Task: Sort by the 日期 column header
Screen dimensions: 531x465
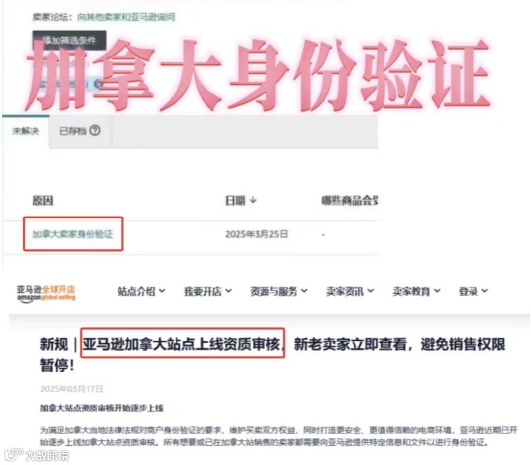Action: pos(235,201)
